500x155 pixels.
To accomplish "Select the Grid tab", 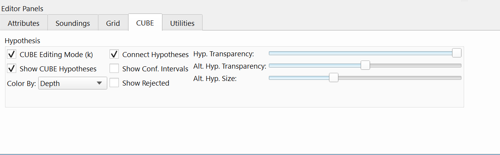I will 113,23.
